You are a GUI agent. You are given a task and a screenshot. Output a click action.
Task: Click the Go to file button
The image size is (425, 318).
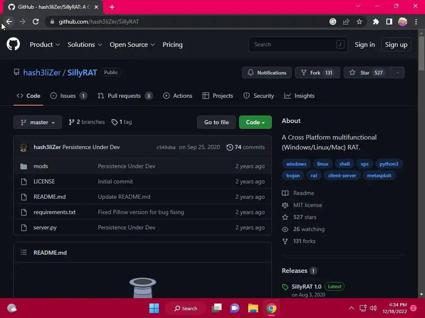(216, 122)
